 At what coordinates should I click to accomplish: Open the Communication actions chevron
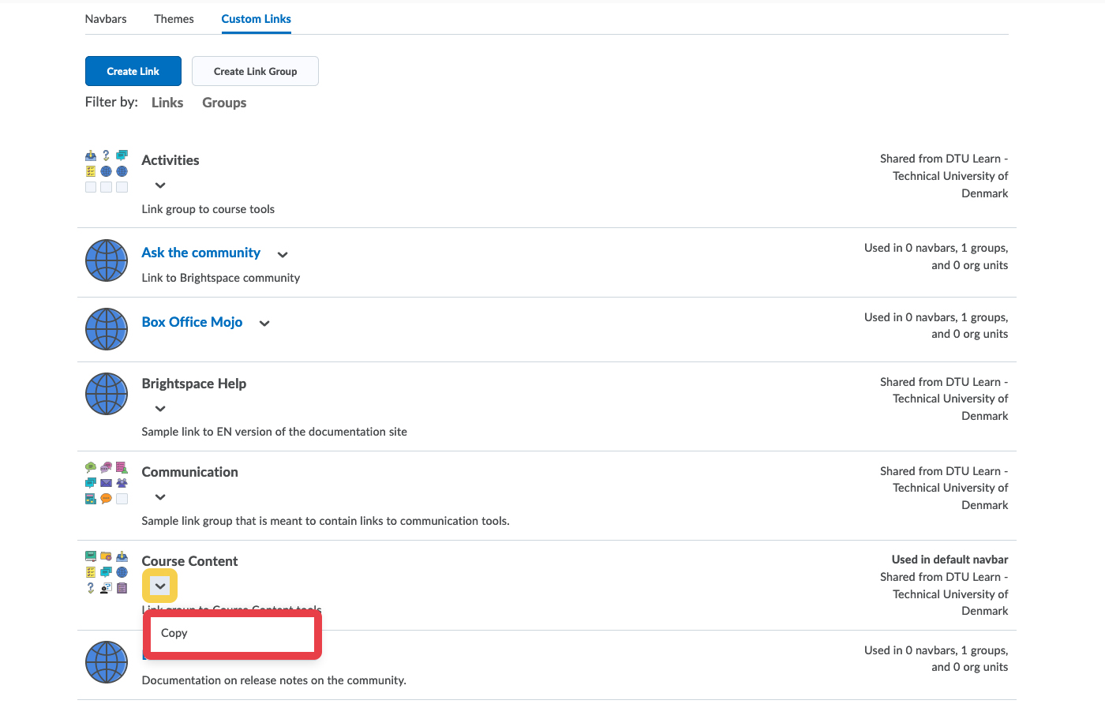tap(160, 497)
